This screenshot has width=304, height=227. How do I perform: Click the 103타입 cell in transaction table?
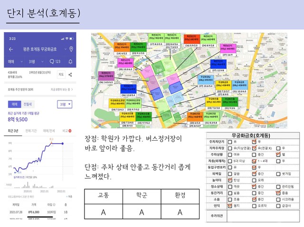51,212
